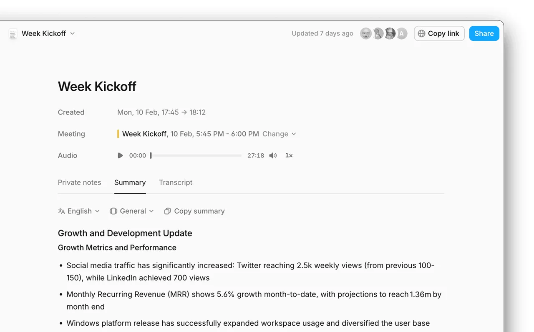Click the avatar with letter A

pos(402,34)
